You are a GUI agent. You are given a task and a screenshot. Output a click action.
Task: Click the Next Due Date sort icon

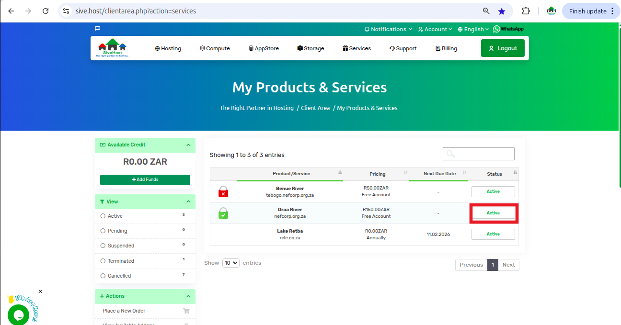pos(464,173)
